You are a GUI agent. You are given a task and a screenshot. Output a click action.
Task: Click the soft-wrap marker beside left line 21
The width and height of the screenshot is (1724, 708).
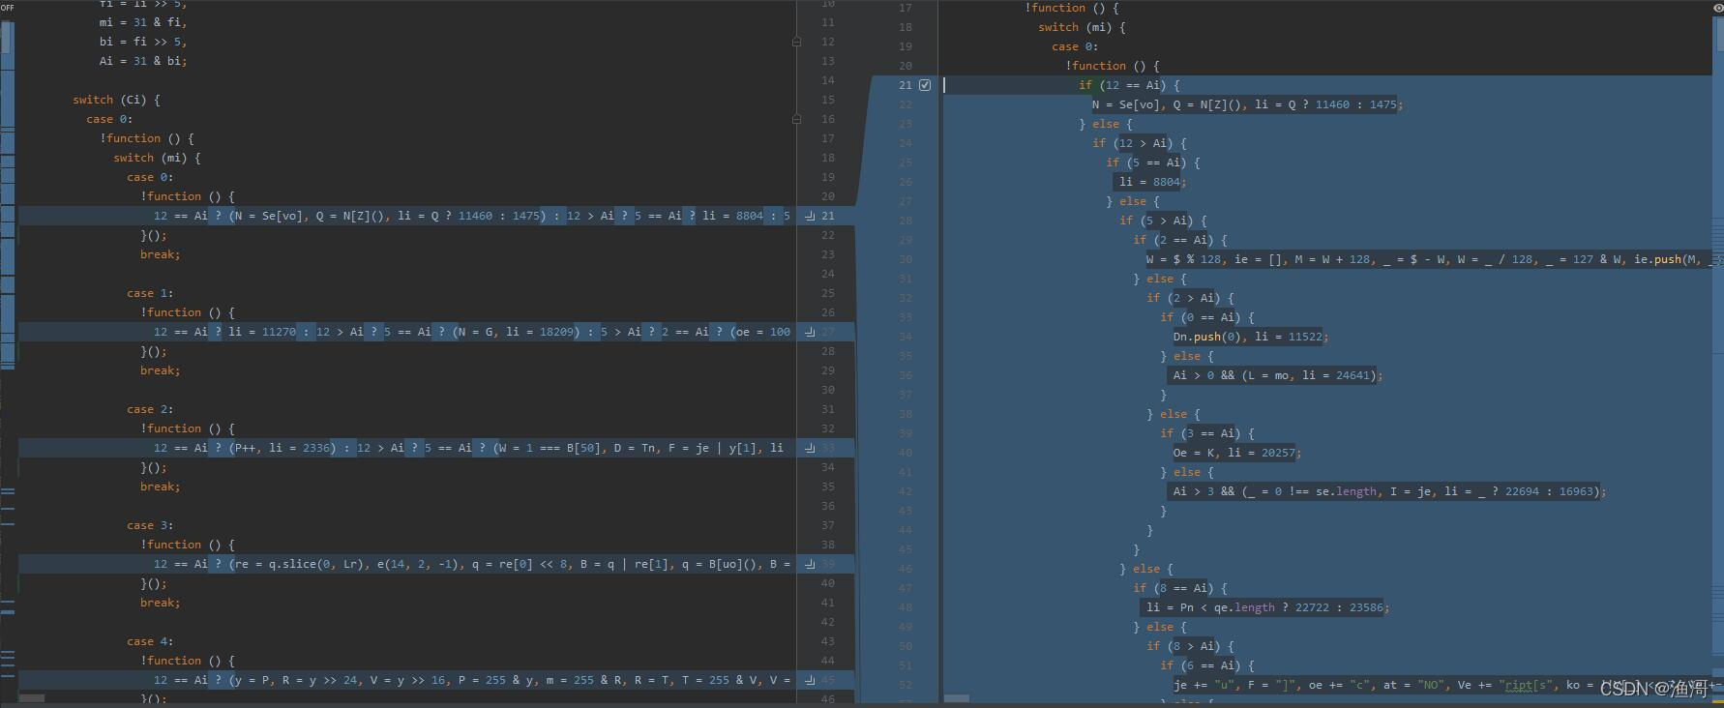tap(810, 216)
